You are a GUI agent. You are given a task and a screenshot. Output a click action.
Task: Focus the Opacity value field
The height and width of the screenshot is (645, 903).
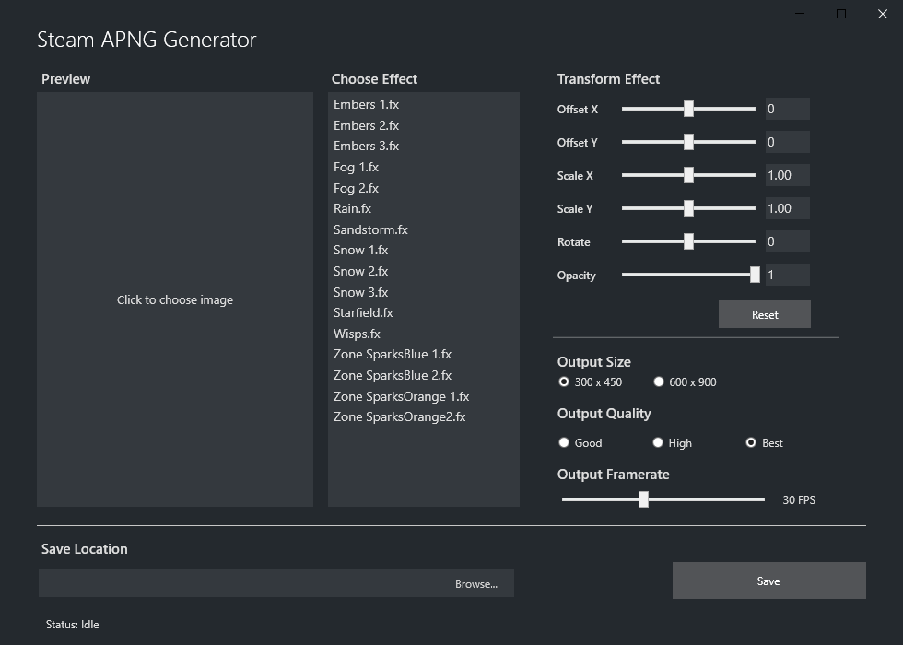[787, 275]
